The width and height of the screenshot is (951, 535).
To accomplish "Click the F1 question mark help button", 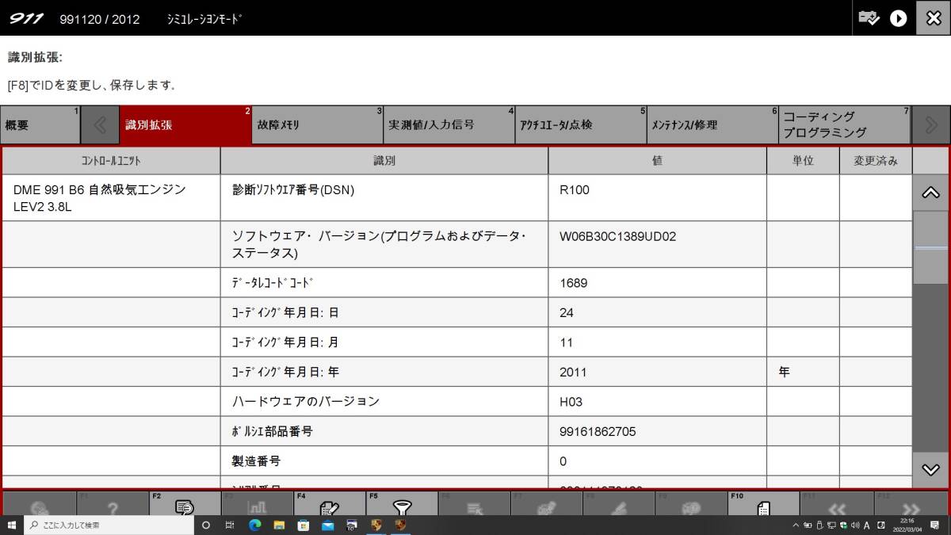I will (112, 505).
